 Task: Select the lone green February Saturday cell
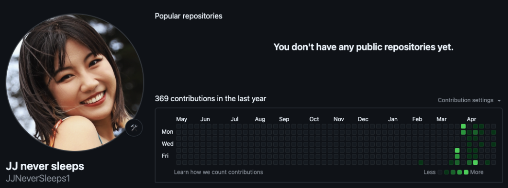click(421, 162)
